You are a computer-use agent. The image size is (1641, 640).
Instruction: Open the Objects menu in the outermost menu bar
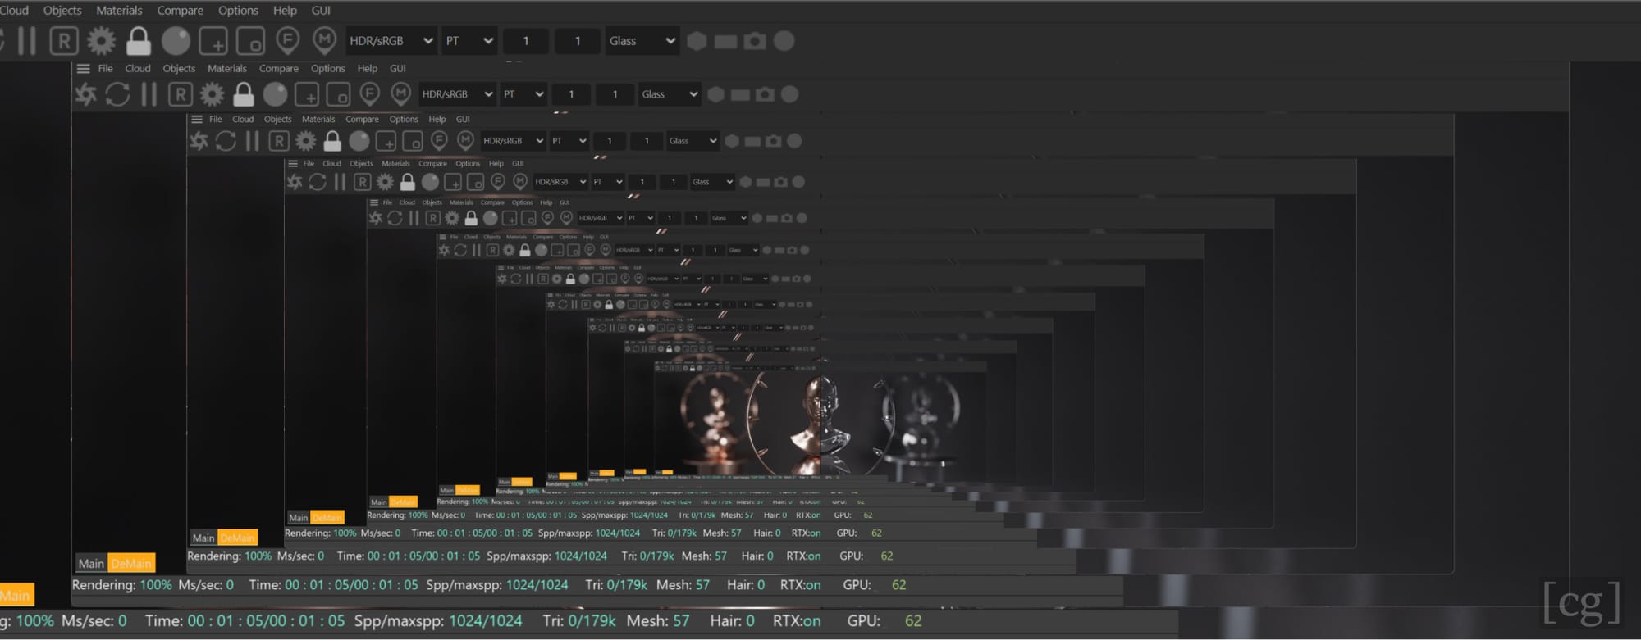point(62,10)
